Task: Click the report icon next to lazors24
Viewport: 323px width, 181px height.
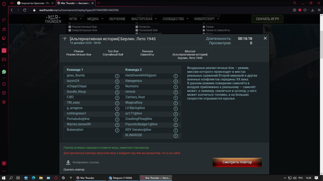Action: coord(117,81)
